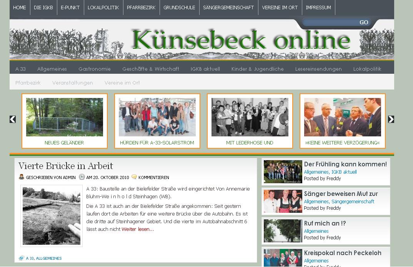Open the Keine weitere Verzögerung thumbnail

pyautogui.click(x=343, y=117)
